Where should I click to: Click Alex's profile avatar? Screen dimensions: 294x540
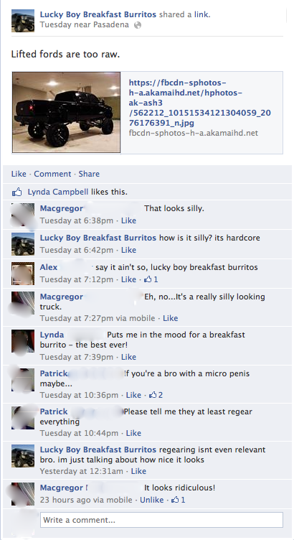pos(23,274)
